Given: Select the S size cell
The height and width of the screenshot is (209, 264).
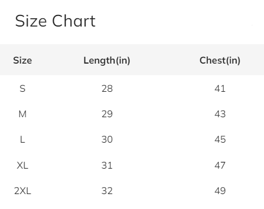Looking at the screenshot, I should [x=23, y=88].
